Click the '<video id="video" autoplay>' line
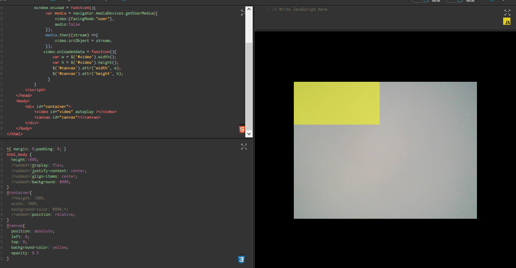The width and height of the screenshot is (516, 268). pos(75,112)
